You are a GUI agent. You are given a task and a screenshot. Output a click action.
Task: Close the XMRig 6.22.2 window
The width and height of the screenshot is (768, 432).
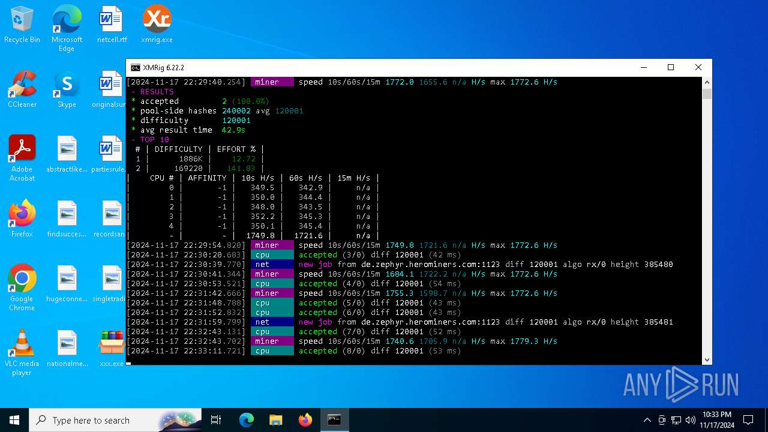[x=698, y=68]
